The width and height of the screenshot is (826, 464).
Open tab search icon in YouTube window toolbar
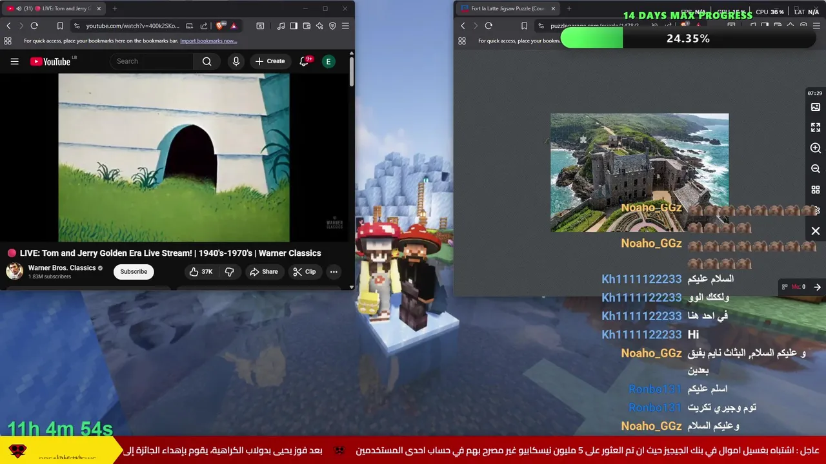(x=260, y=26)
